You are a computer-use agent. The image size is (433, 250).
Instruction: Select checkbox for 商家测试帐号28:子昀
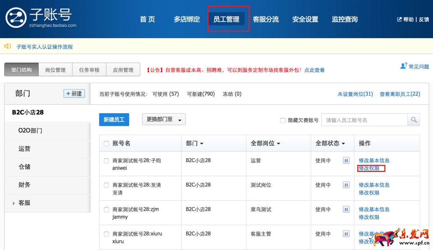pyautogui.click(x=106, y=161)
